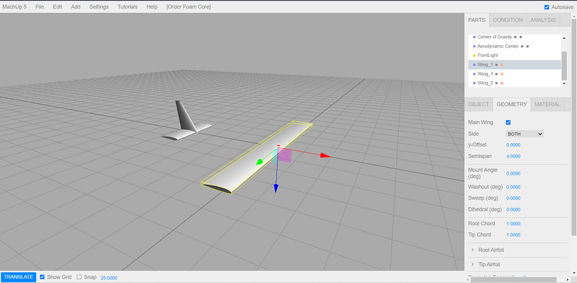Click the first gray square after Center of Gravity
Screen dimensions: 577x283
[515, 37]
